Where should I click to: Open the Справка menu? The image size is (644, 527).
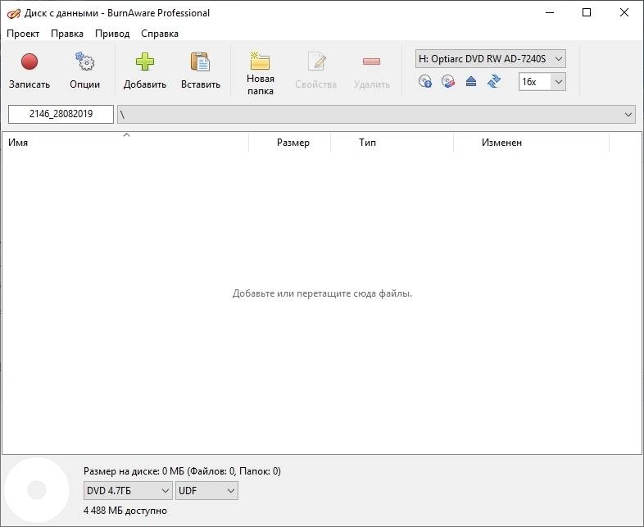pyautogui.click(x=159, y=34)
